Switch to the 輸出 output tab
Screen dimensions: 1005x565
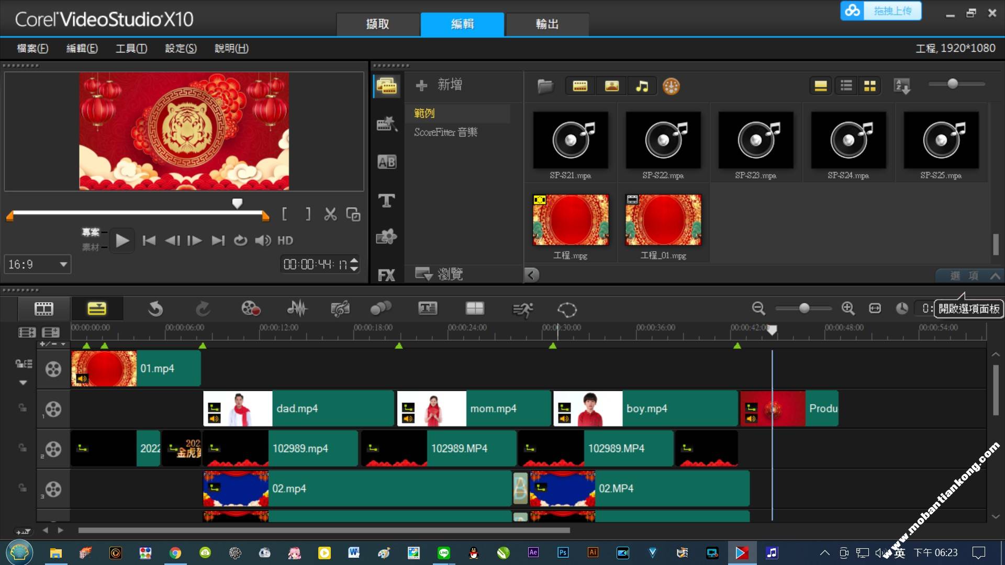pos(547,24)
